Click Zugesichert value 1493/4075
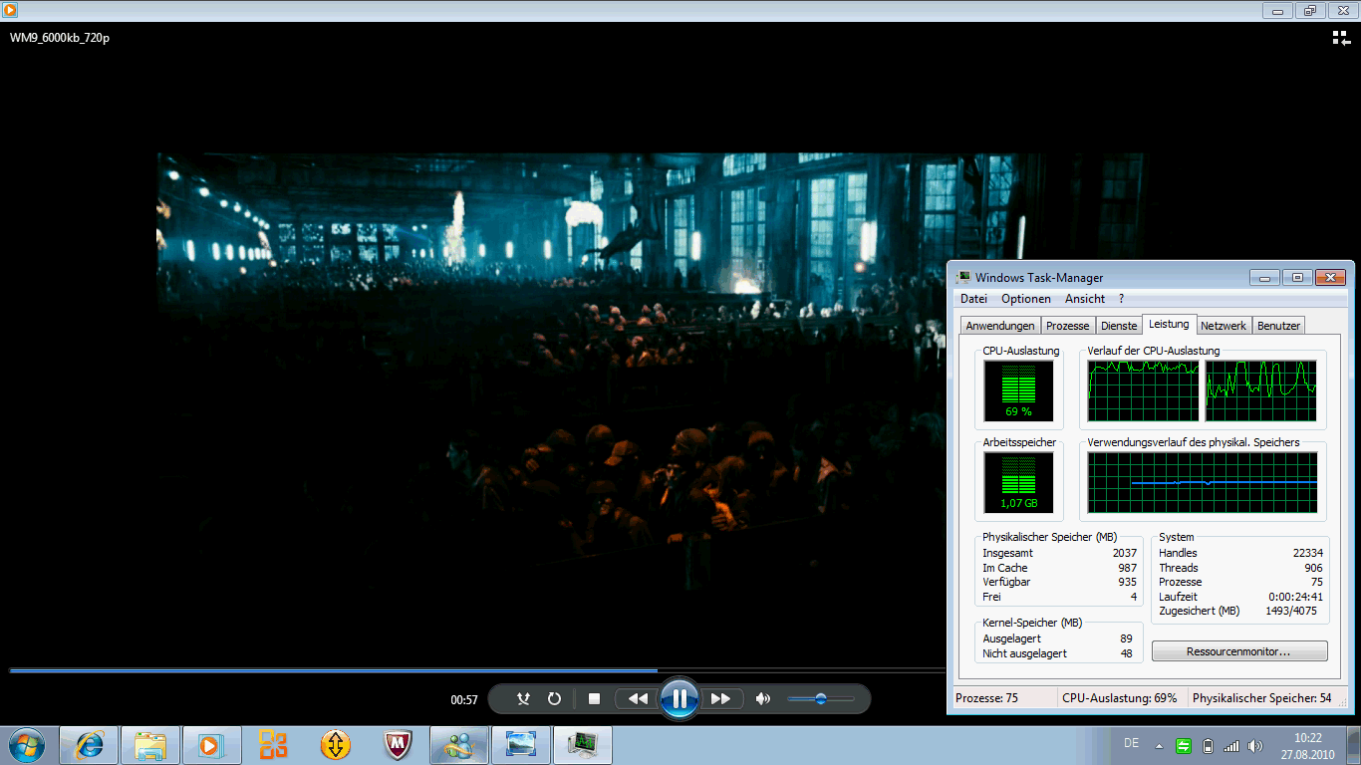1361x765 pixels. click(x=1291, y=611)
